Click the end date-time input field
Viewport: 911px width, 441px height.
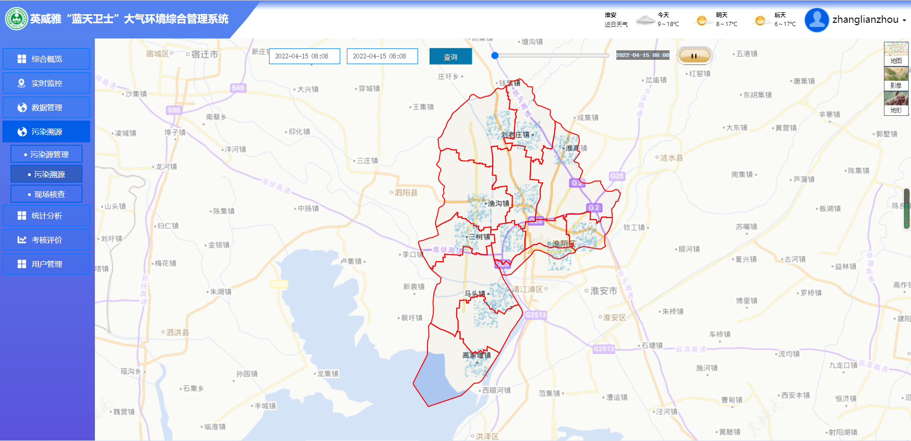(x=382, y=56)
